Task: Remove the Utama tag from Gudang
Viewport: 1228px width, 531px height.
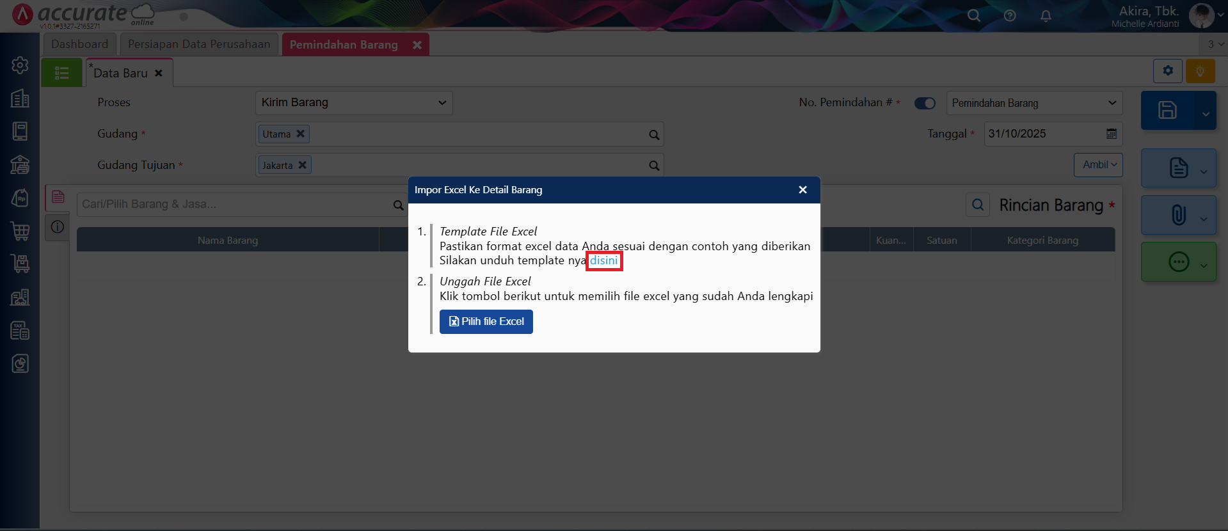Action: [300, 134]
